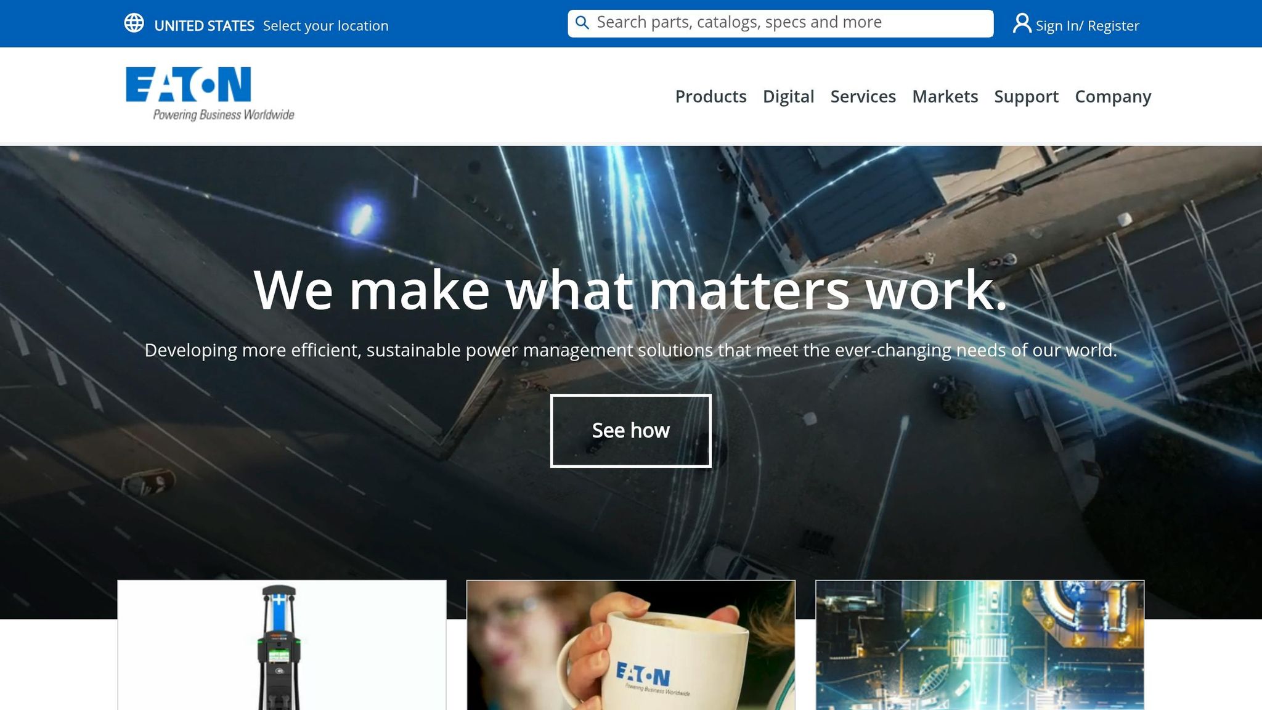The image size is (1262, 710).
Task: Open the Support menu
Action: click(x=1026, y=97)
